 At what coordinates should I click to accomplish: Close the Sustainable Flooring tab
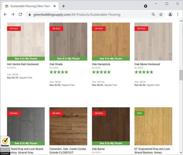pos(55,6)
